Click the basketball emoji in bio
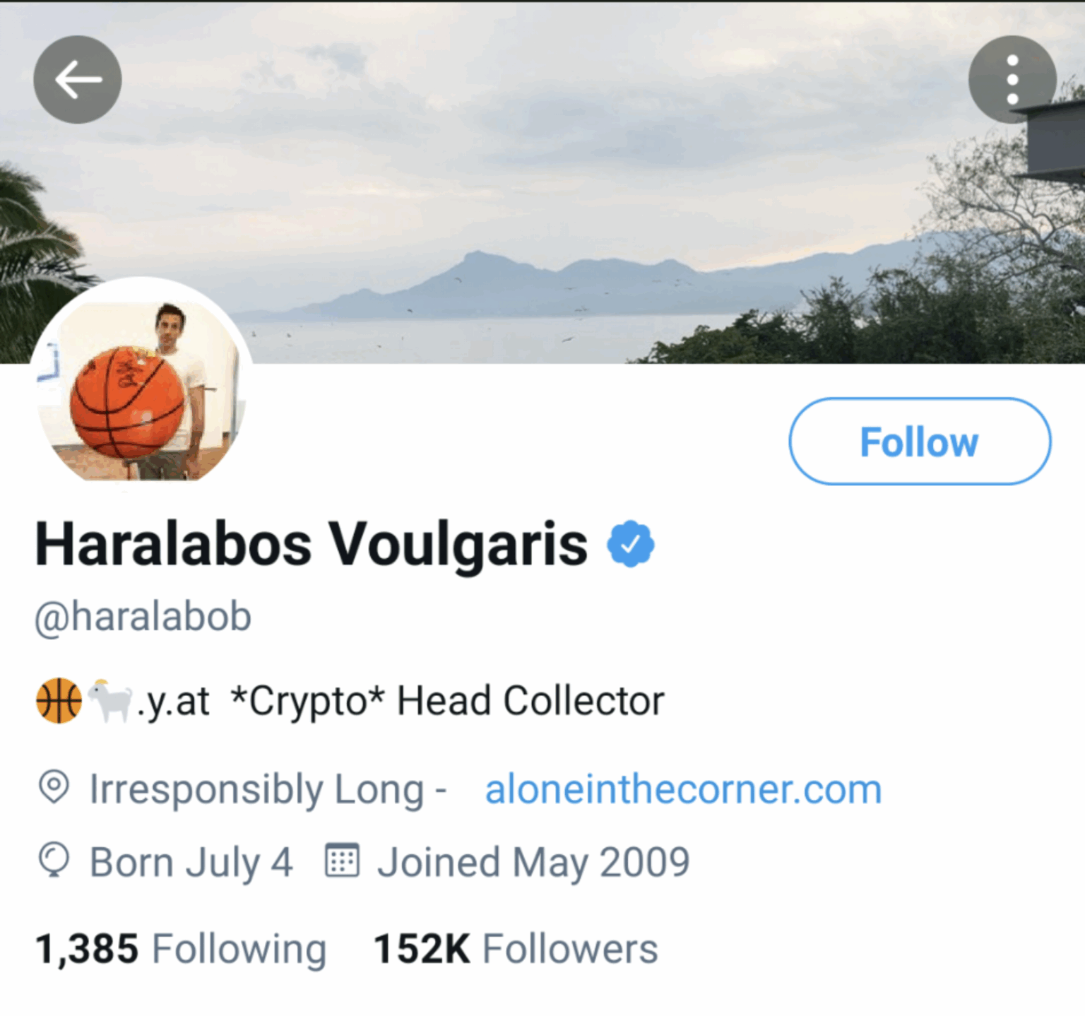 [x=59, y=701]
